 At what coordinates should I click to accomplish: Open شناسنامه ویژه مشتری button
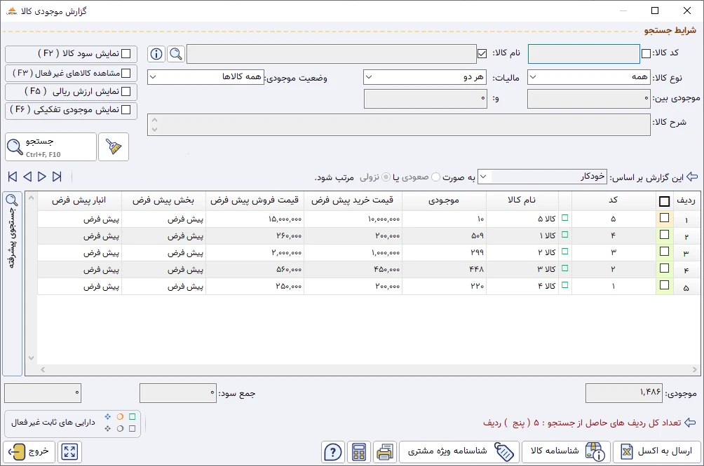click(459, 452)
